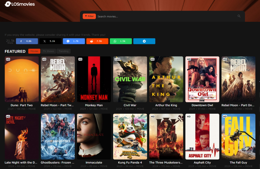Click the search magnifier icon
The width and height of the screenshot is (260, 169).
click(239, 16)
